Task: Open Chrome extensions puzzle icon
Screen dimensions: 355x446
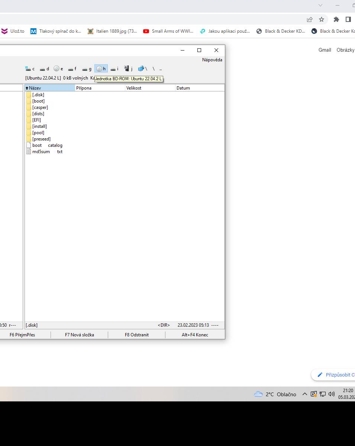Action: (336, 19)
